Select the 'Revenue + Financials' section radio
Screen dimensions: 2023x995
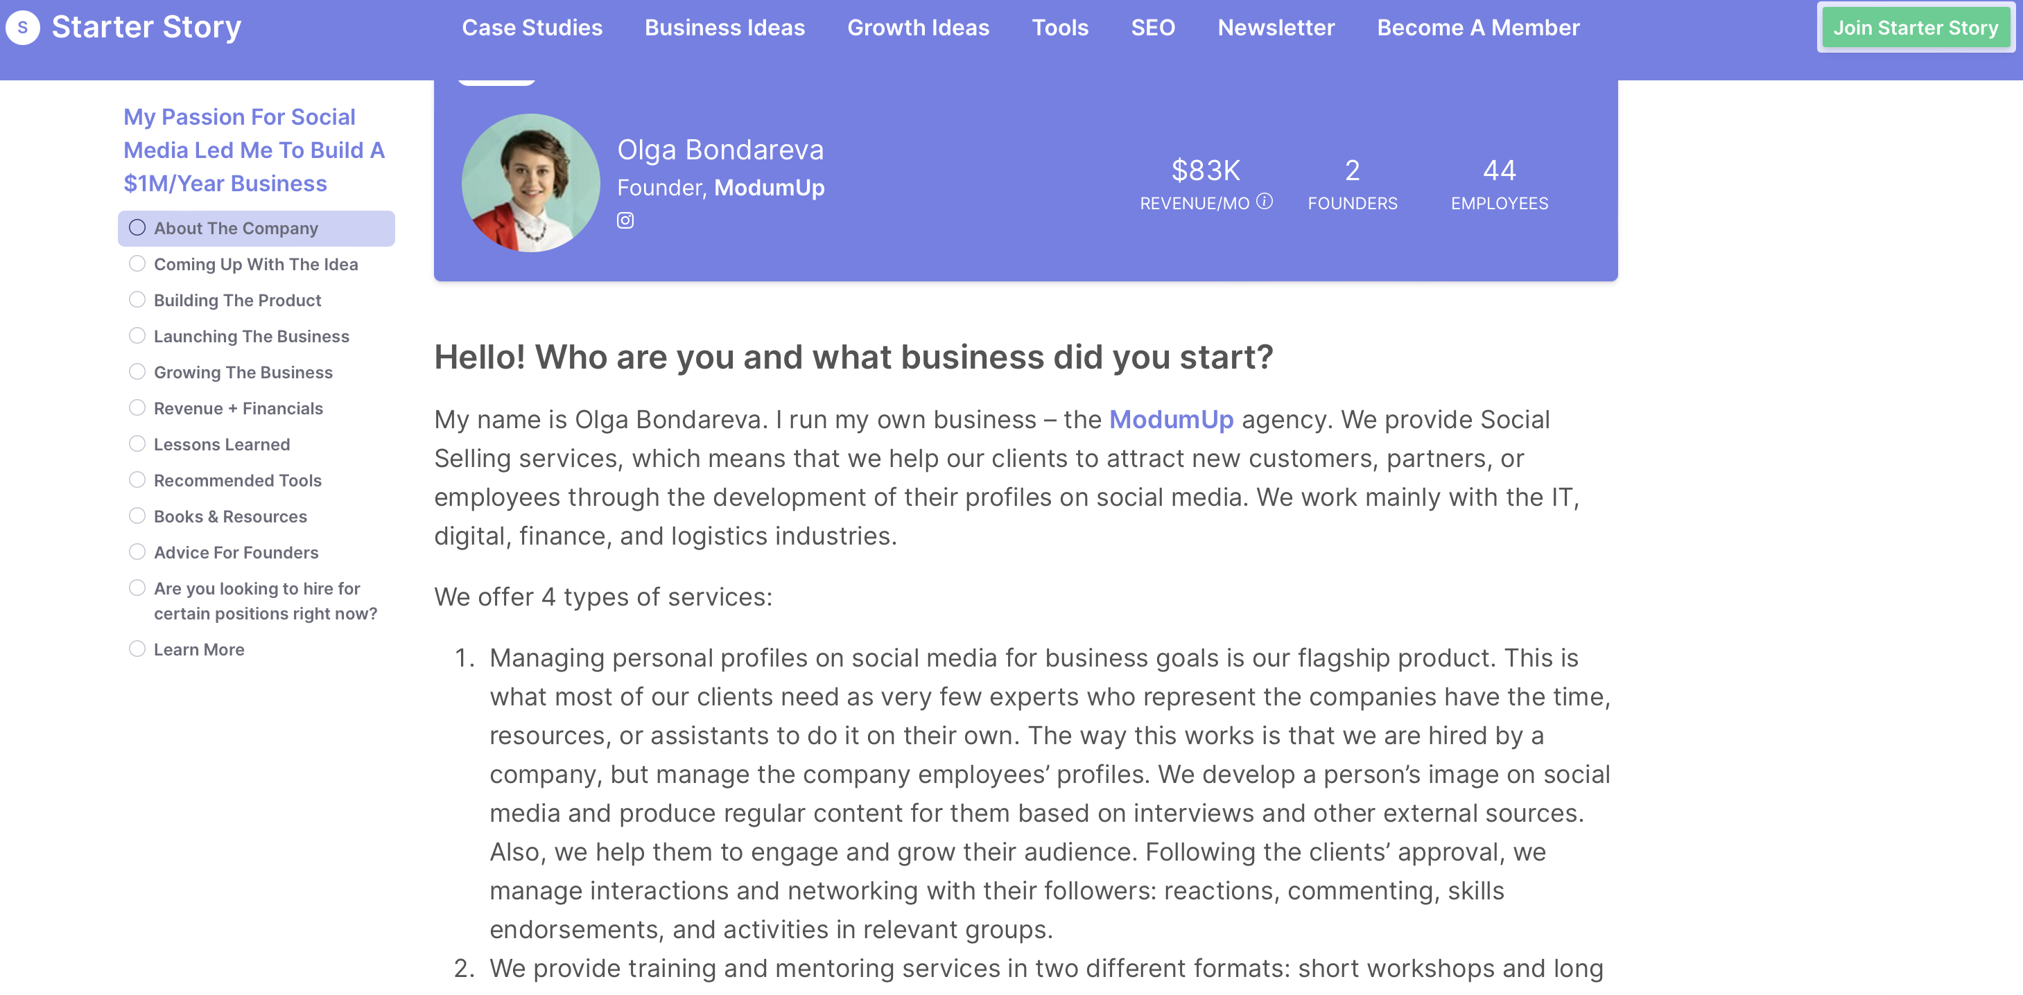pos(138,407)
